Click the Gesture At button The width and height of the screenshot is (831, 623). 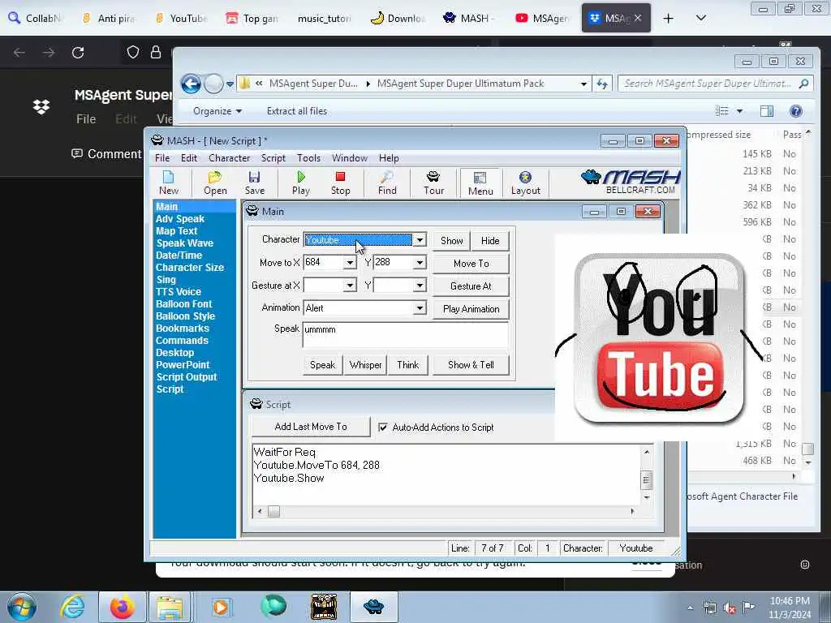[471, 286]
